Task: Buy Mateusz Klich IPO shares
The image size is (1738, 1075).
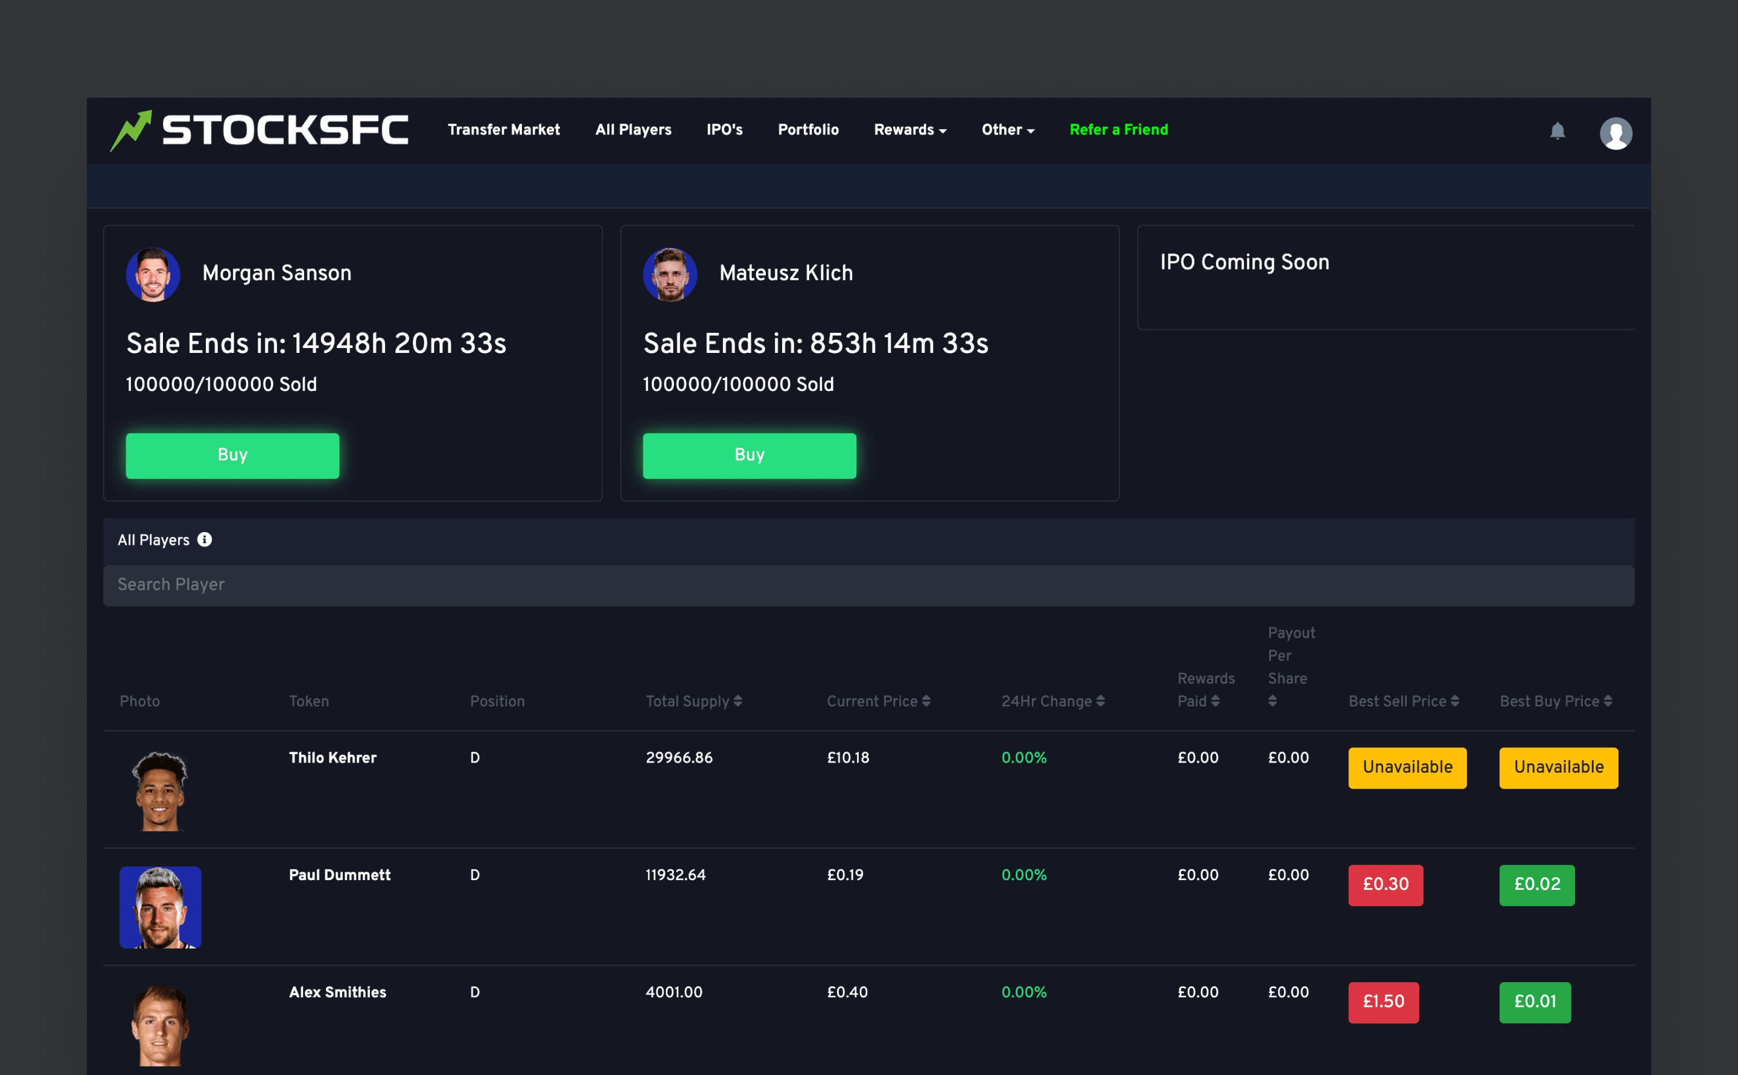Action: [x=750, y=455]
